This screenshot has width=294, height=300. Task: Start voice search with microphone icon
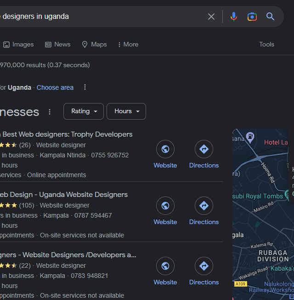click(234, 17)
